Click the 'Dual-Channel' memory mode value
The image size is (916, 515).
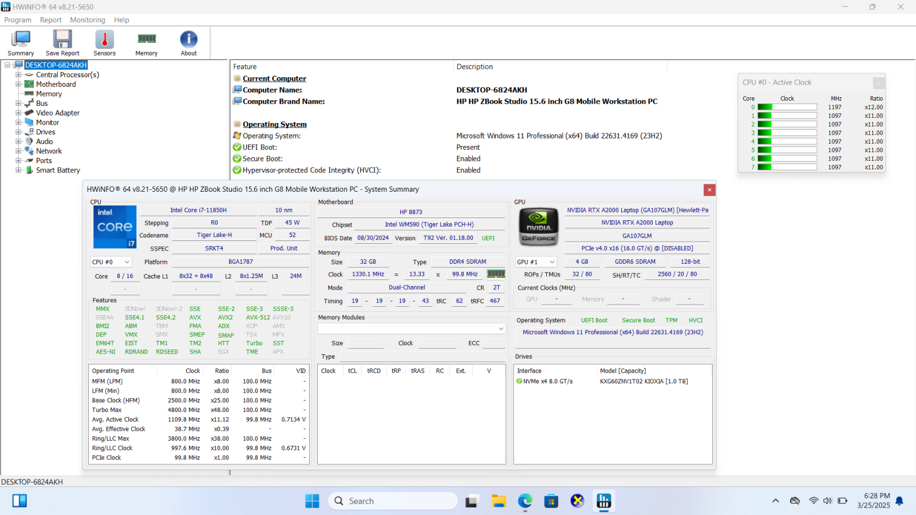[407, 288]
